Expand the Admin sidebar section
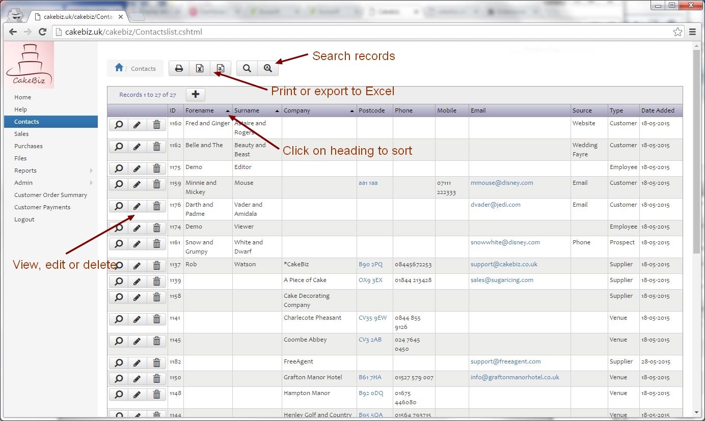 [22, 182]
